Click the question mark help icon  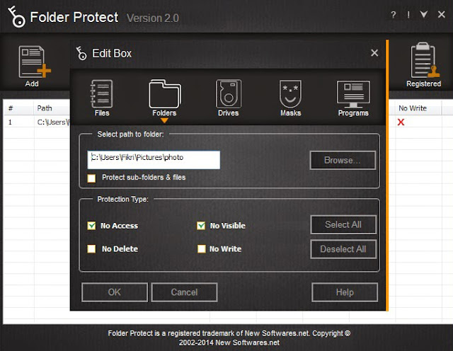pos(394,15)
